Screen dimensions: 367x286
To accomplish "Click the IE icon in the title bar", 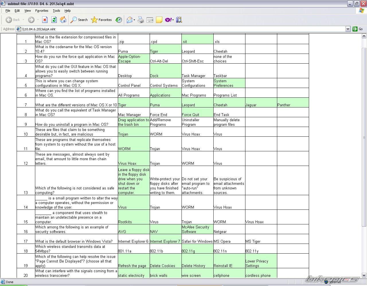I will click(3, 3).
